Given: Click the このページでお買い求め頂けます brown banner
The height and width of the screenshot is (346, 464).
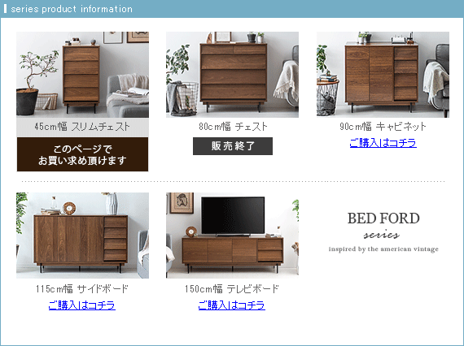Looking at the screenshot, I should pos(82,154).
